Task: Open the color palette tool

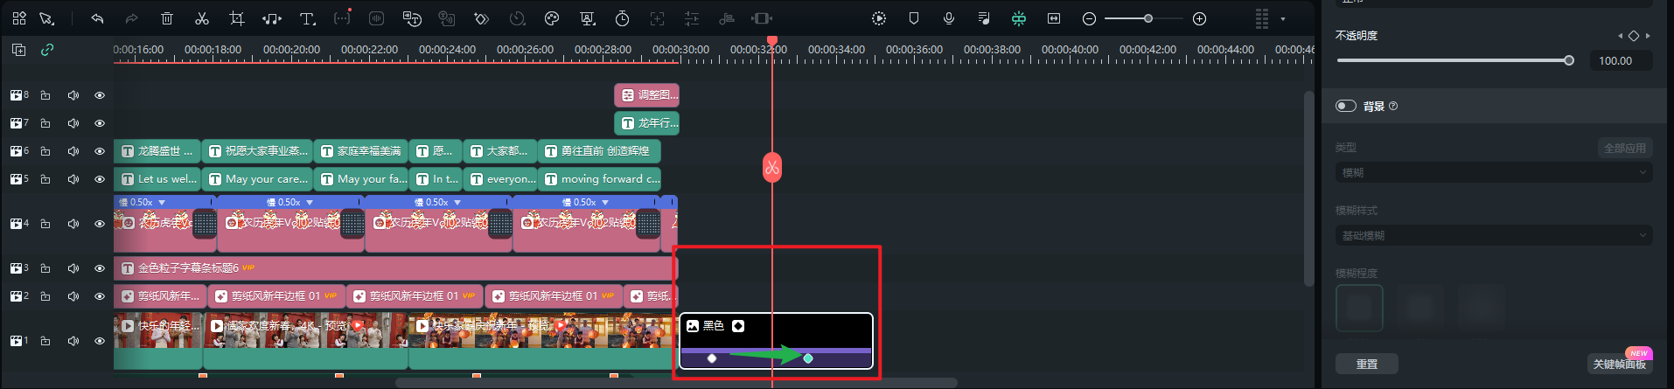Action: 552,18
